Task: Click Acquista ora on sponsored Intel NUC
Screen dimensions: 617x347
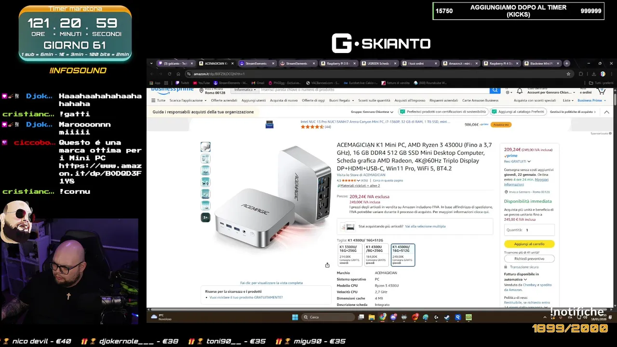Action: 501,124
